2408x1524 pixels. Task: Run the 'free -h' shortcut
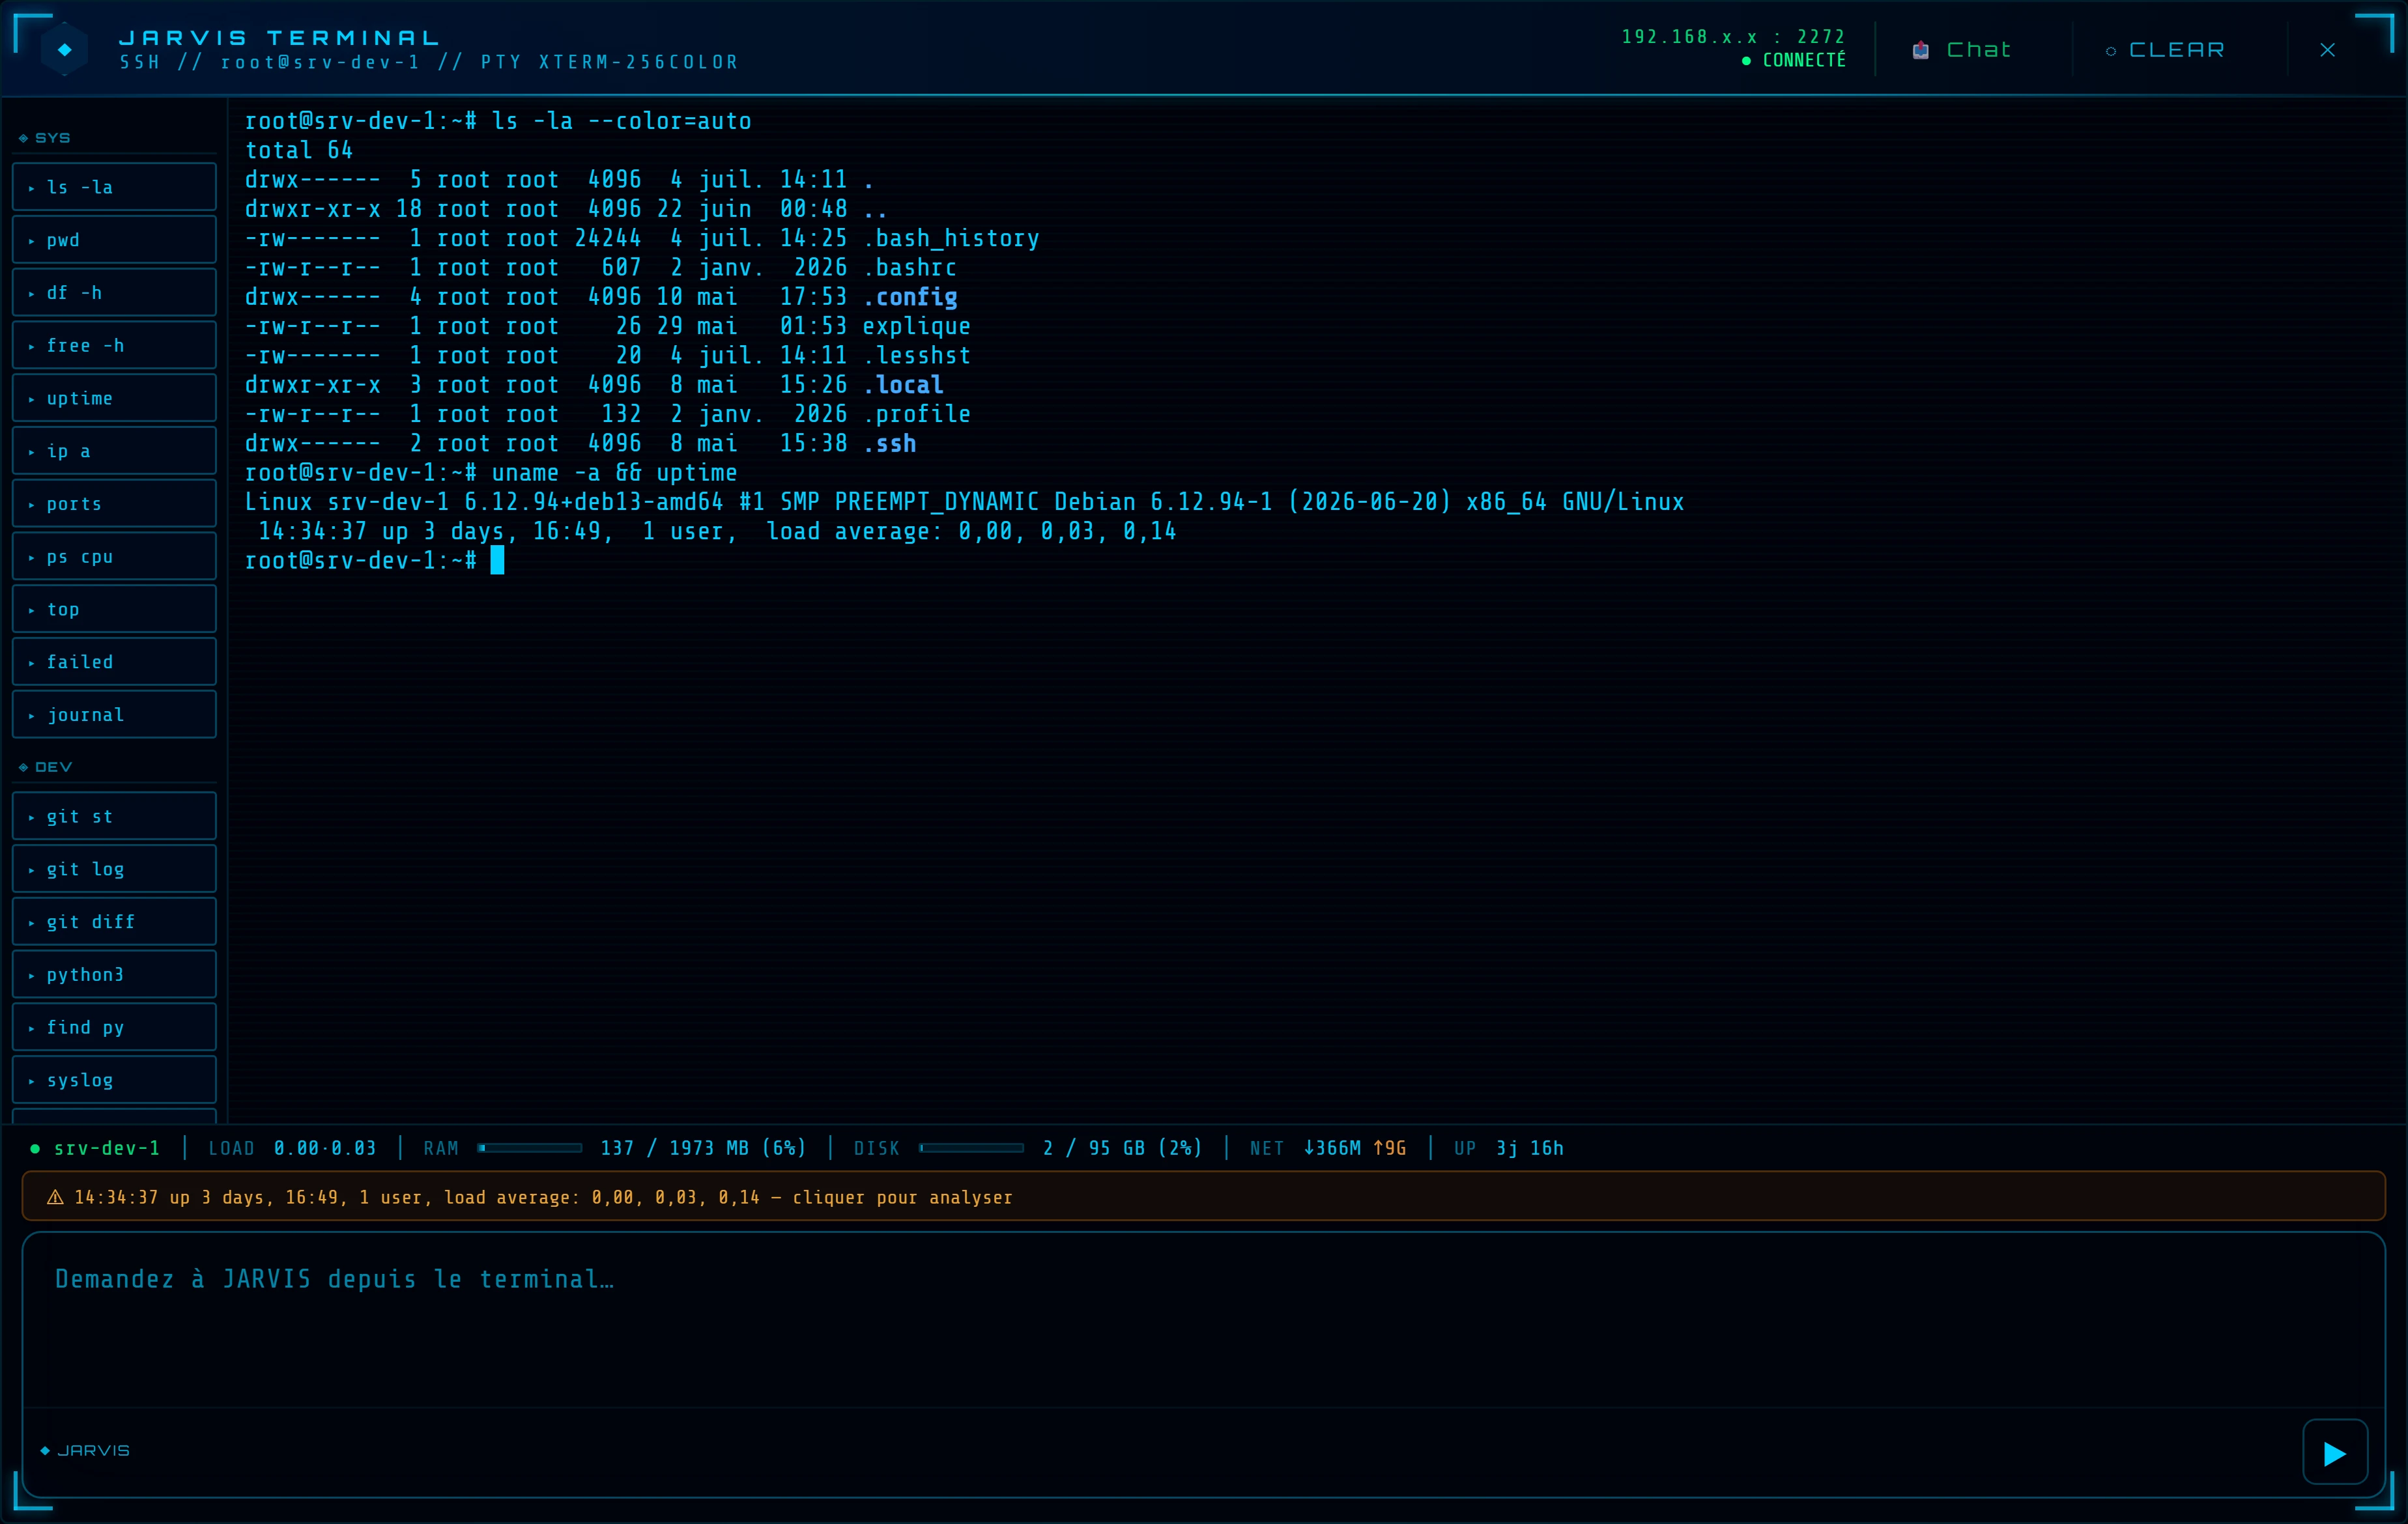click(x=114, y=346)
